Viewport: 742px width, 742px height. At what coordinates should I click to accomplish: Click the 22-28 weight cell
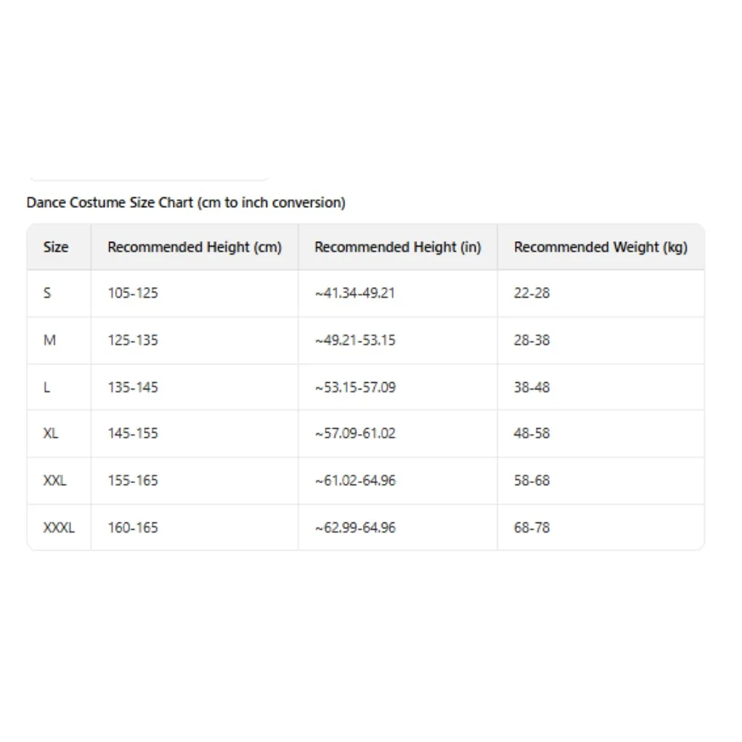coord(531,293)
